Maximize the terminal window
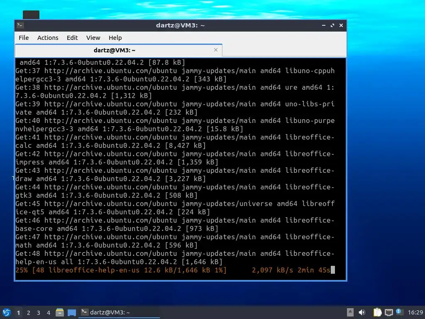This screenshot has width=425, height=319. pyautogui.click(x=332, y=25)
